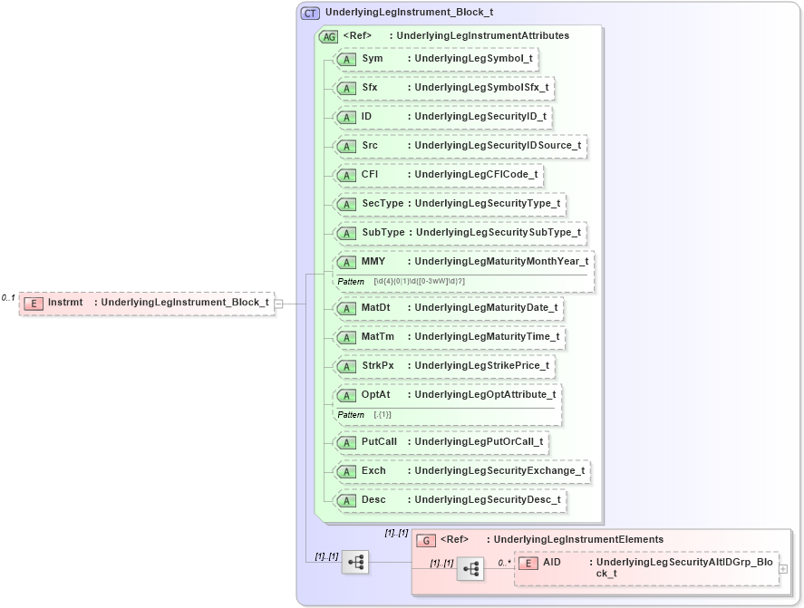Screen dimensions: 804x608
Task: Click the sequence compositor icon before the AID element
Action: 470,567
